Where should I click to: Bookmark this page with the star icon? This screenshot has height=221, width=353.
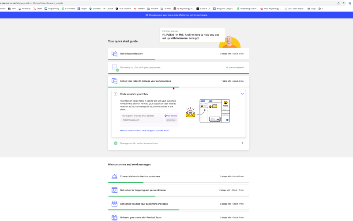pos(344,3)
